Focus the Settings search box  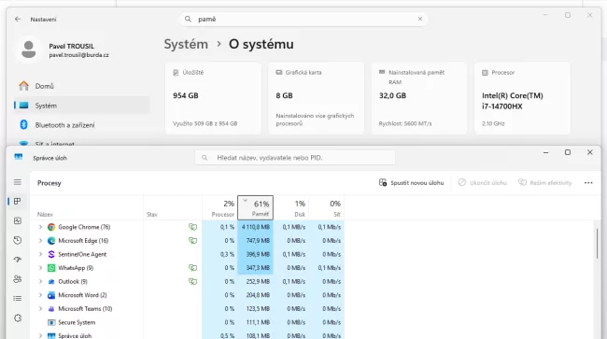pyautogui.click(x=303, y=19)
